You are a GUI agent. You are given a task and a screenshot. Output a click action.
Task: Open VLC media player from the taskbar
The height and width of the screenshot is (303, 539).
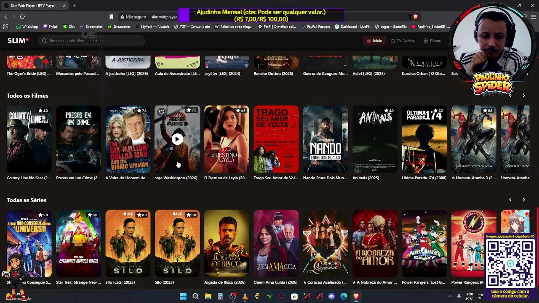[x=245, y=296]
